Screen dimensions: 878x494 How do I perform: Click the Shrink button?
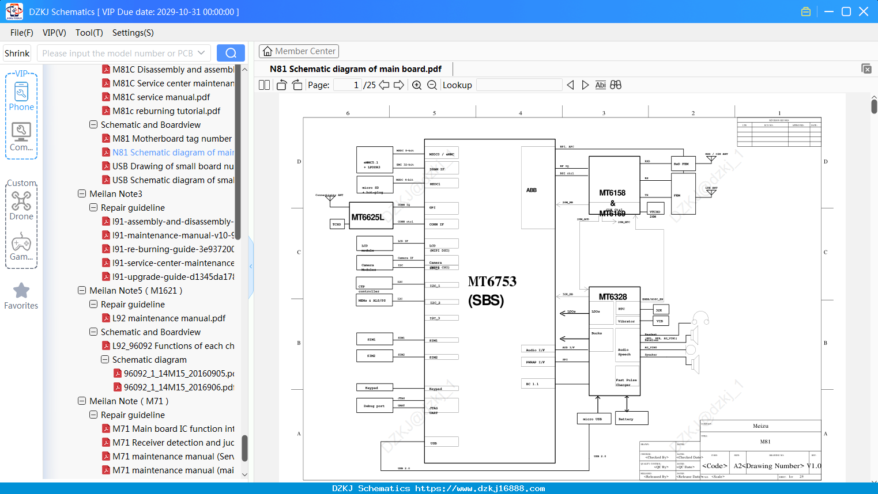[17, 53]
